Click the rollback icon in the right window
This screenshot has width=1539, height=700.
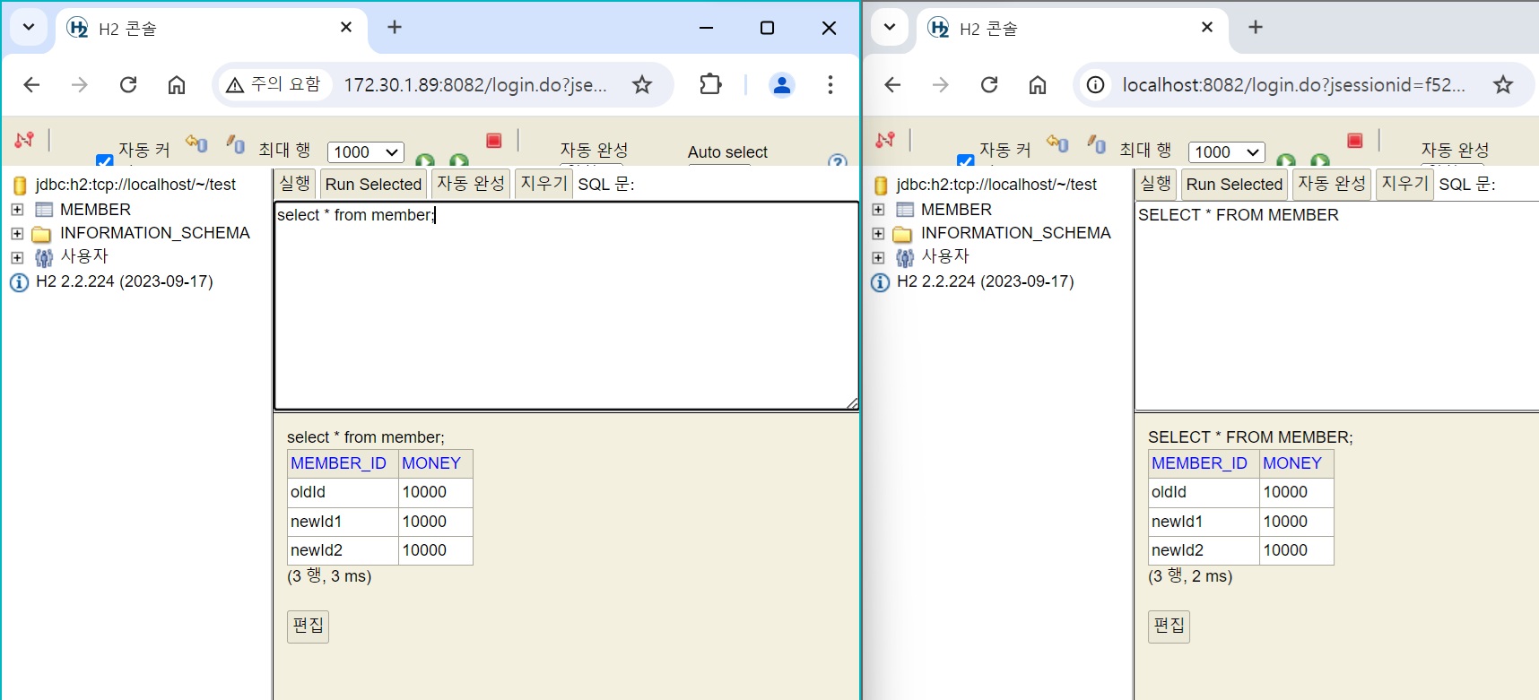pyautogui.click(x=1057, y=143)
